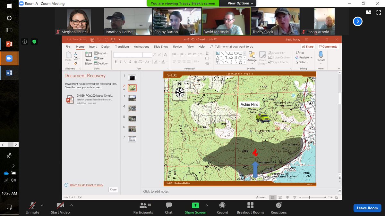Screen dimensions: 385x216
Task: Open the Clipboard dialog launcher
Action: coord(81,68)
